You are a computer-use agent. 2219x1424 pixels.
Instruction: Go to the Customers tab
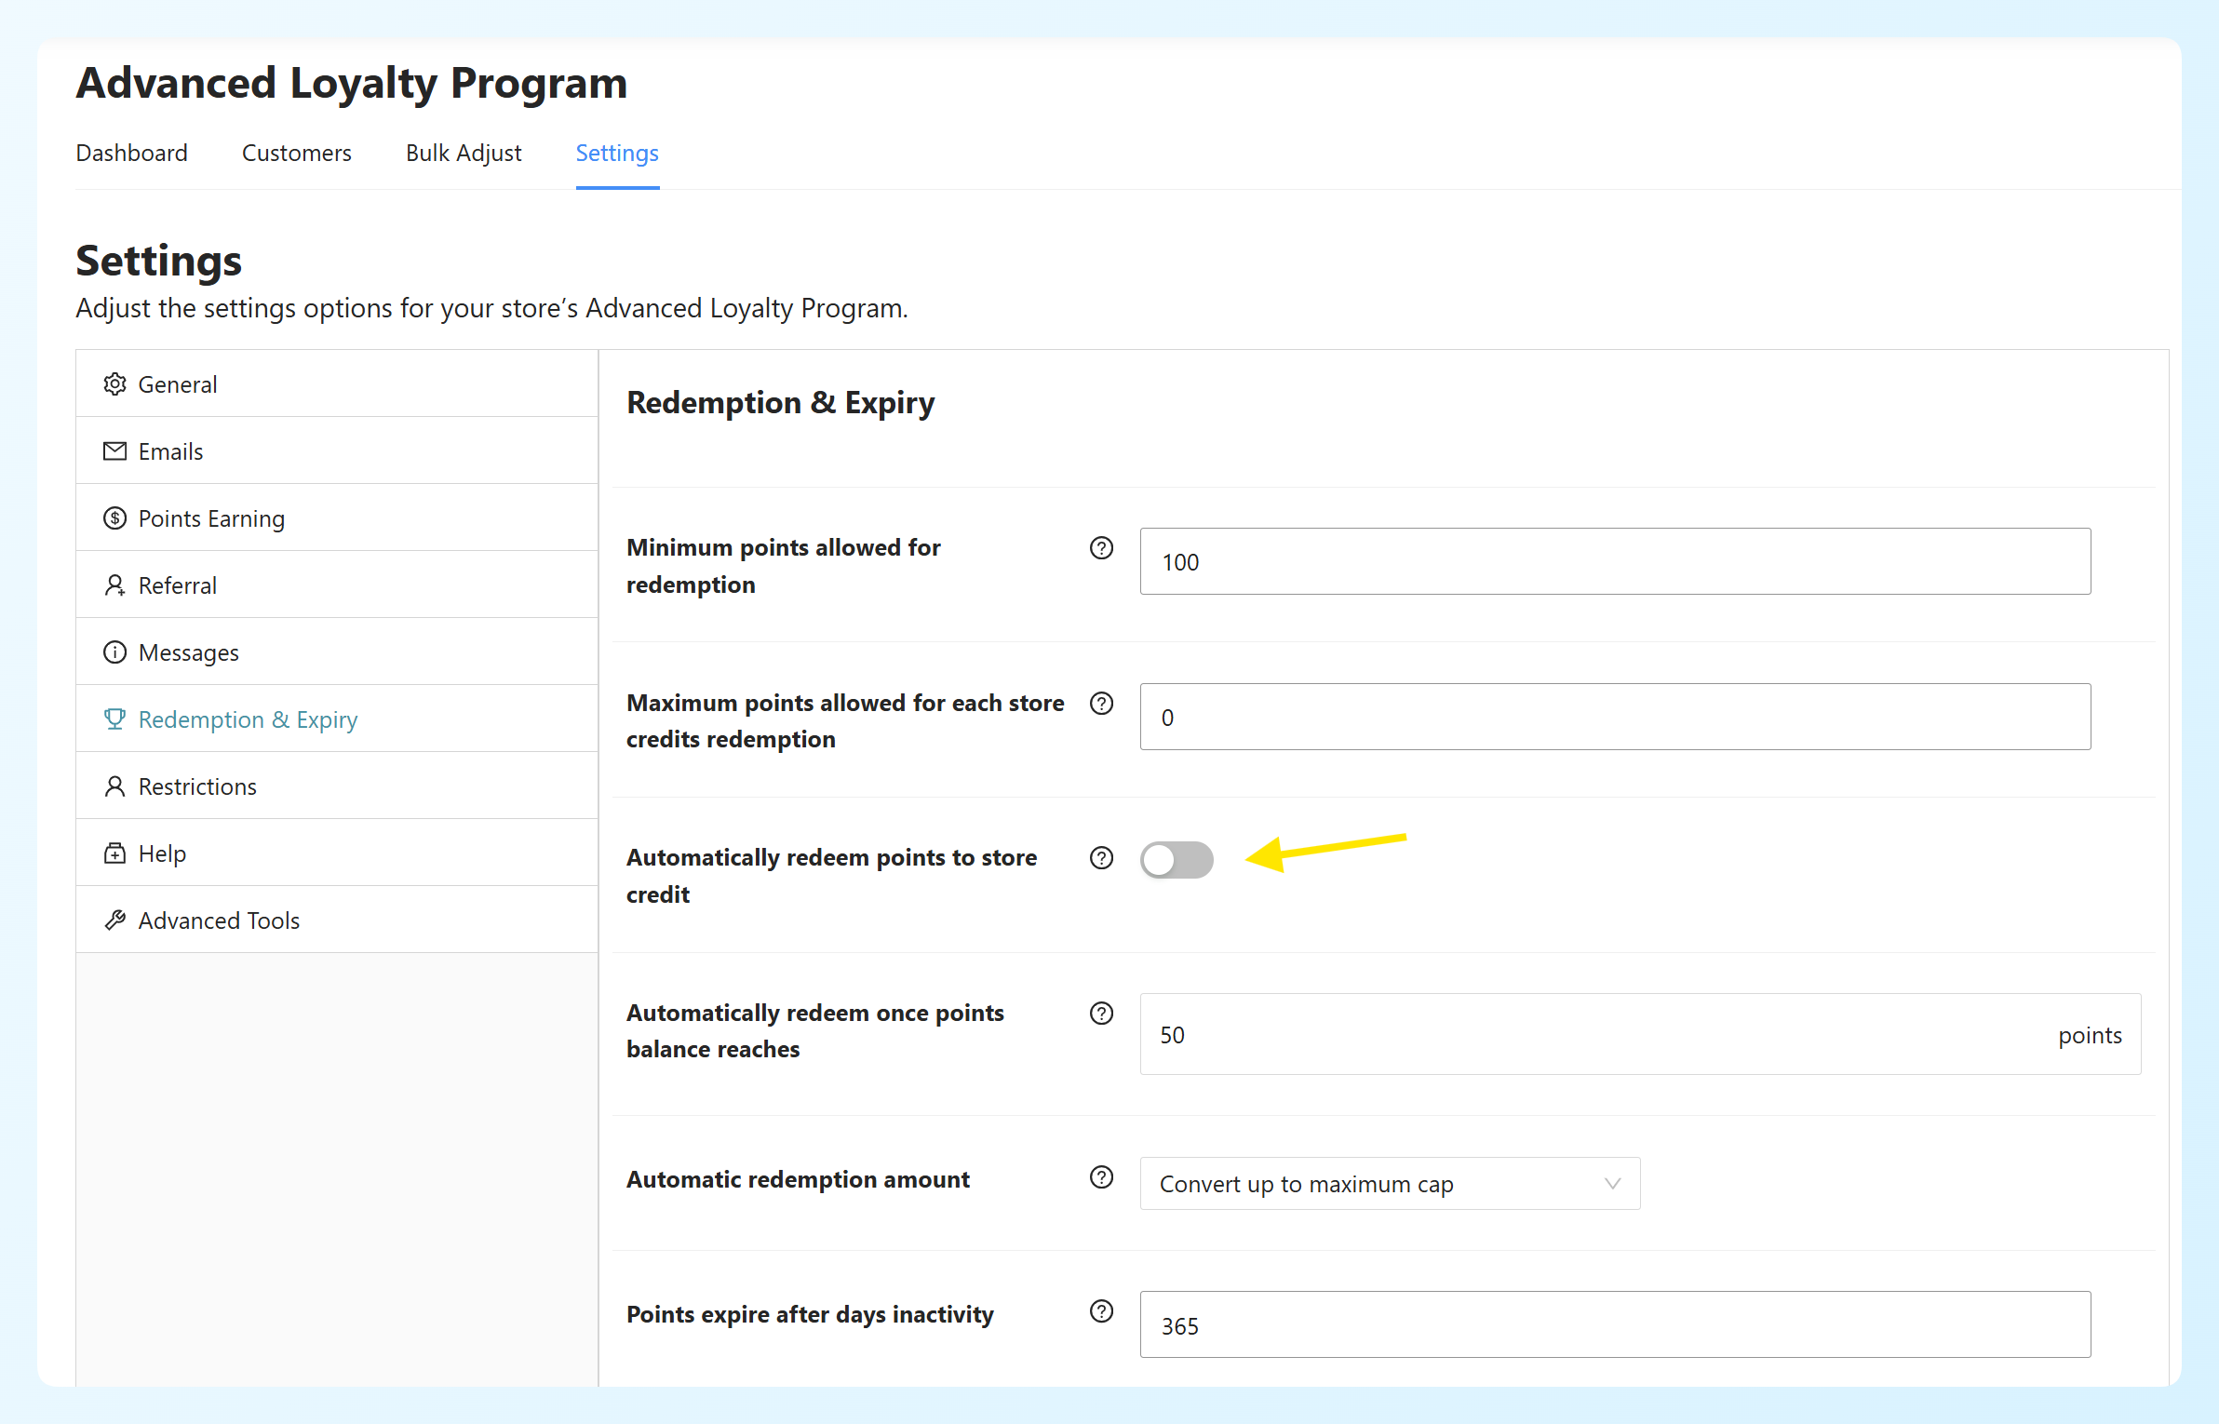coord(297,153)
